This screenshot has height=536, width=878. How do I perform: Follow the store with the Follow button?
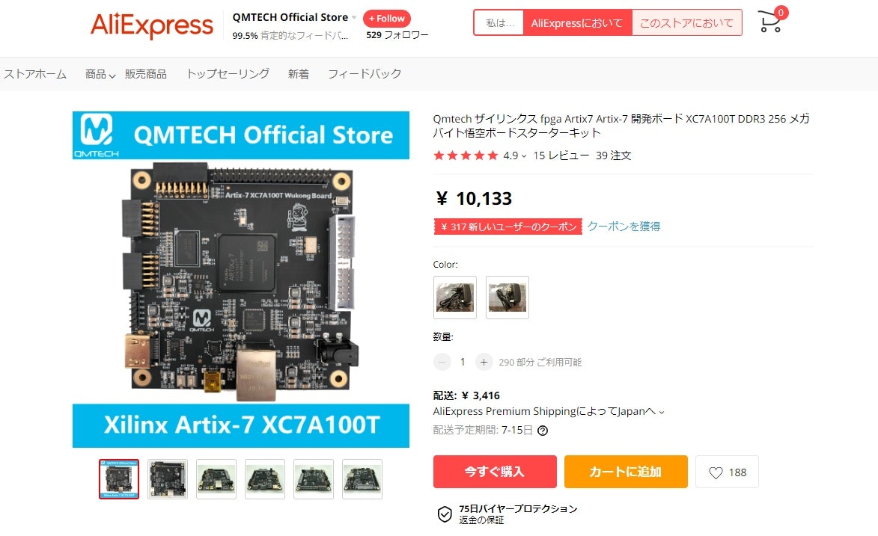[x=387, y=19]
